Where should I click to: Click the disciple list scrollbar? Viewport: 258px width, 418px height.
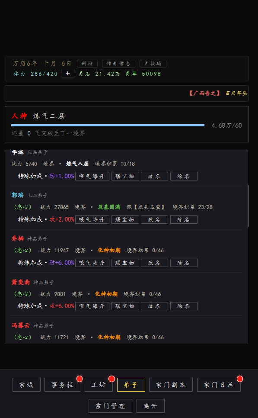[x=248, y=206]
